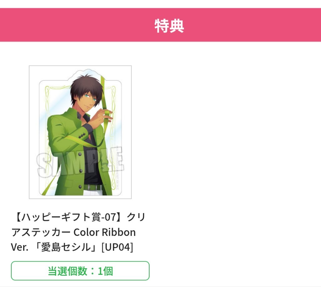Click the pink 特典 header banner
Image resolution: width=321 pixels, height=287 pixels.
[160, 25]
